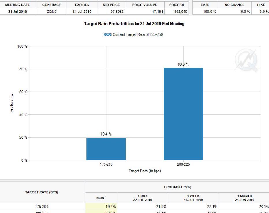269x213 pixels.
Task: Click the MEETING DATE column header
Action: tap(18, 5)
